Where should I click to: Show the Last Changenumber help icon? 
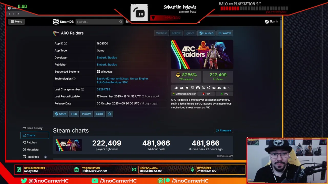(x=83, y=89)
